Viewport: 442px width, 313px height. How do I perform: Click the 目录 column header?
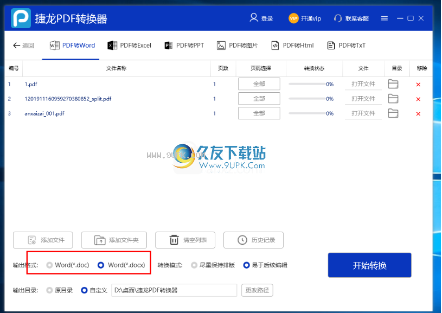[x=397, y=68]
